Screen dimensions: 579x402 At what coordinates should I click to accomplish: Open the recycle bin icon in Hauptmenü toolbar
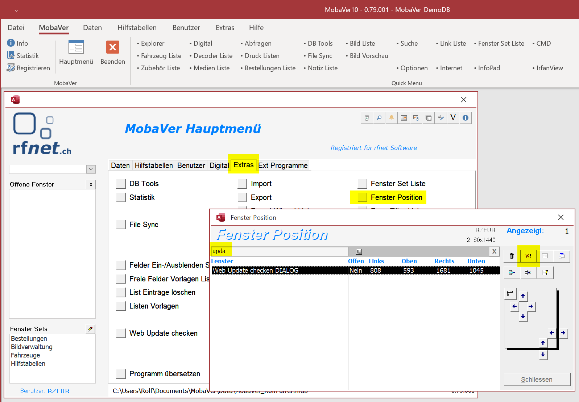coord(367,118)
